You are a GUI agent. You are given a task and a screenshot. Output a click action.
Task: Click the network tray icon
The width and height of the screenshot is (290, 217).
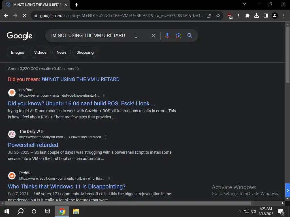click(247, 211)
